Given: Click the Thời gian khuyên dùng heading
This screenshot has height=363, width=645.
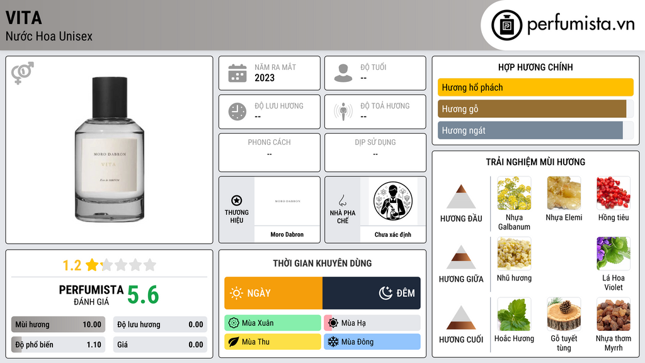Looking at the screenshot, I should pyautogui.click(x=322, y=263).
